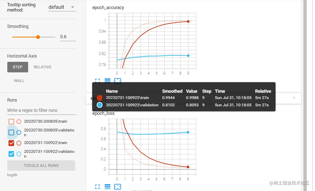The height and width of the screenshot is (191, 315).
Task: Click the smoothing value field showing 0.6
Action: (68, 37)
